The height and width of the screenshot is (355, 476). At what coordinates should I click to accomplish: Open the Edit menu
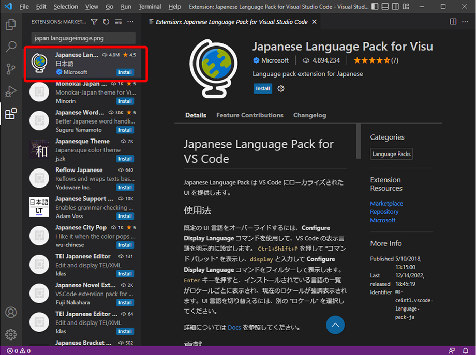[x=41, y=7]
